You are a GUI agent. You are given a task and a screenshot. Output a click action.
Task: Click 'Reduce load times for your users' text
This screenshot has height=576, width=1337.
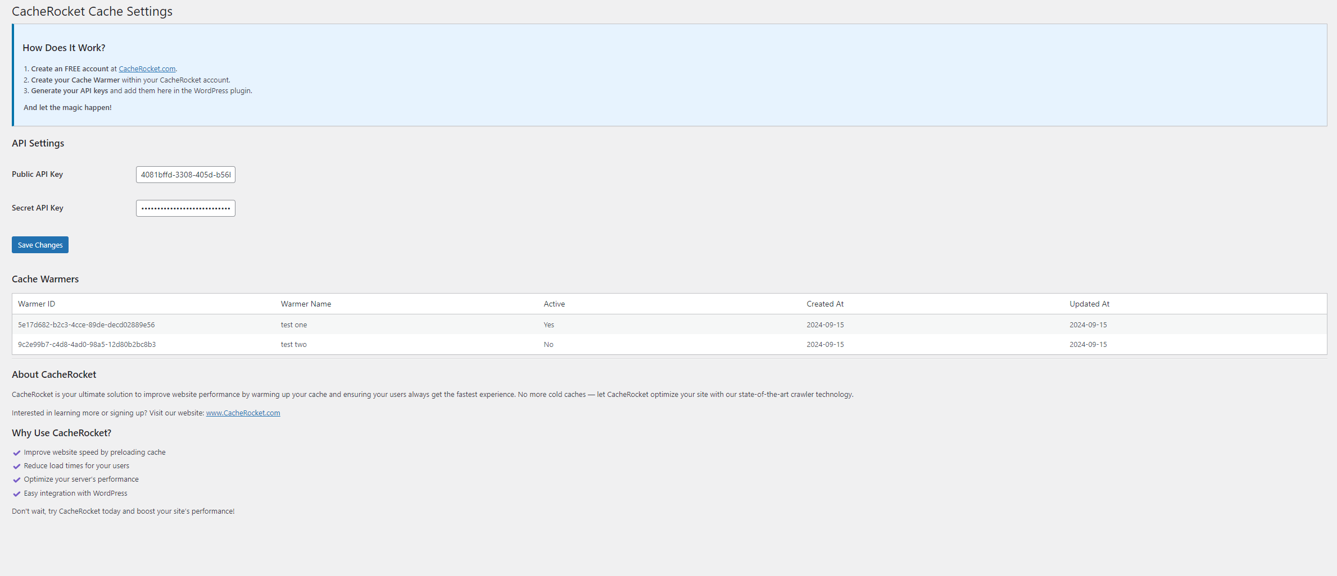(x=76, y=466)
